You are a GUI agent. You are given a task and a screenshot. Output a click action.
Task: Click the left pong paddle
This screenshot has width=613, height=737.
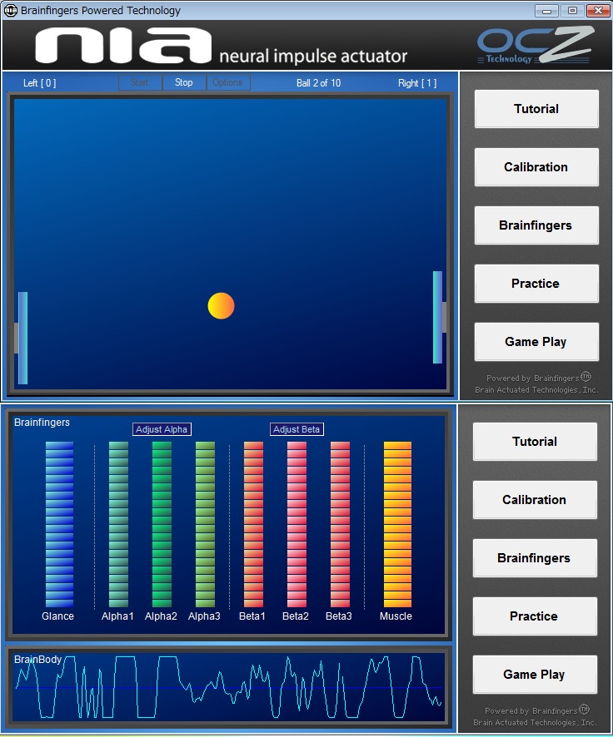[x=22, y=338]
